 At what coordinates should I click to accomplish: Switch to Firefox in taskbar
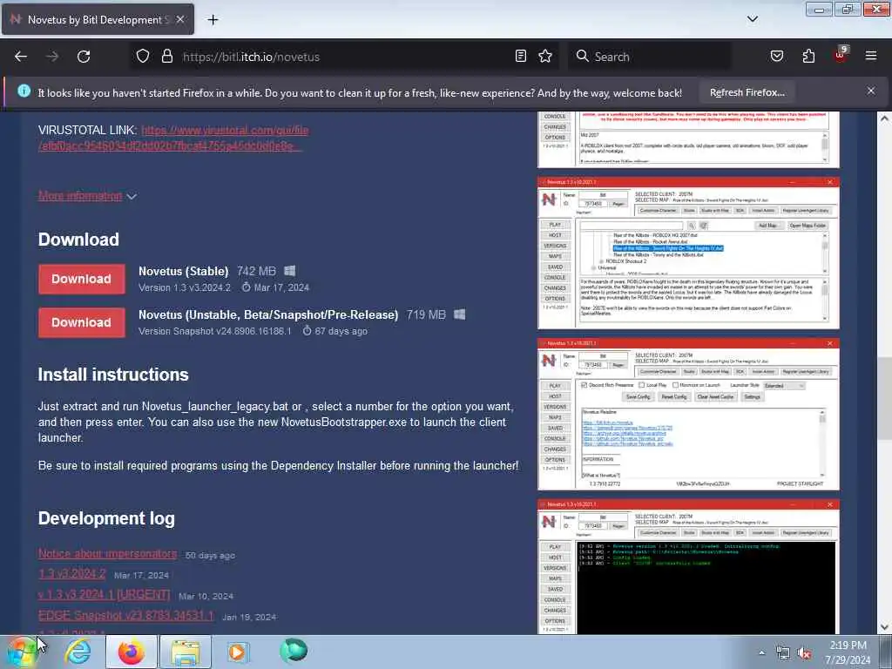coord(132,652)
